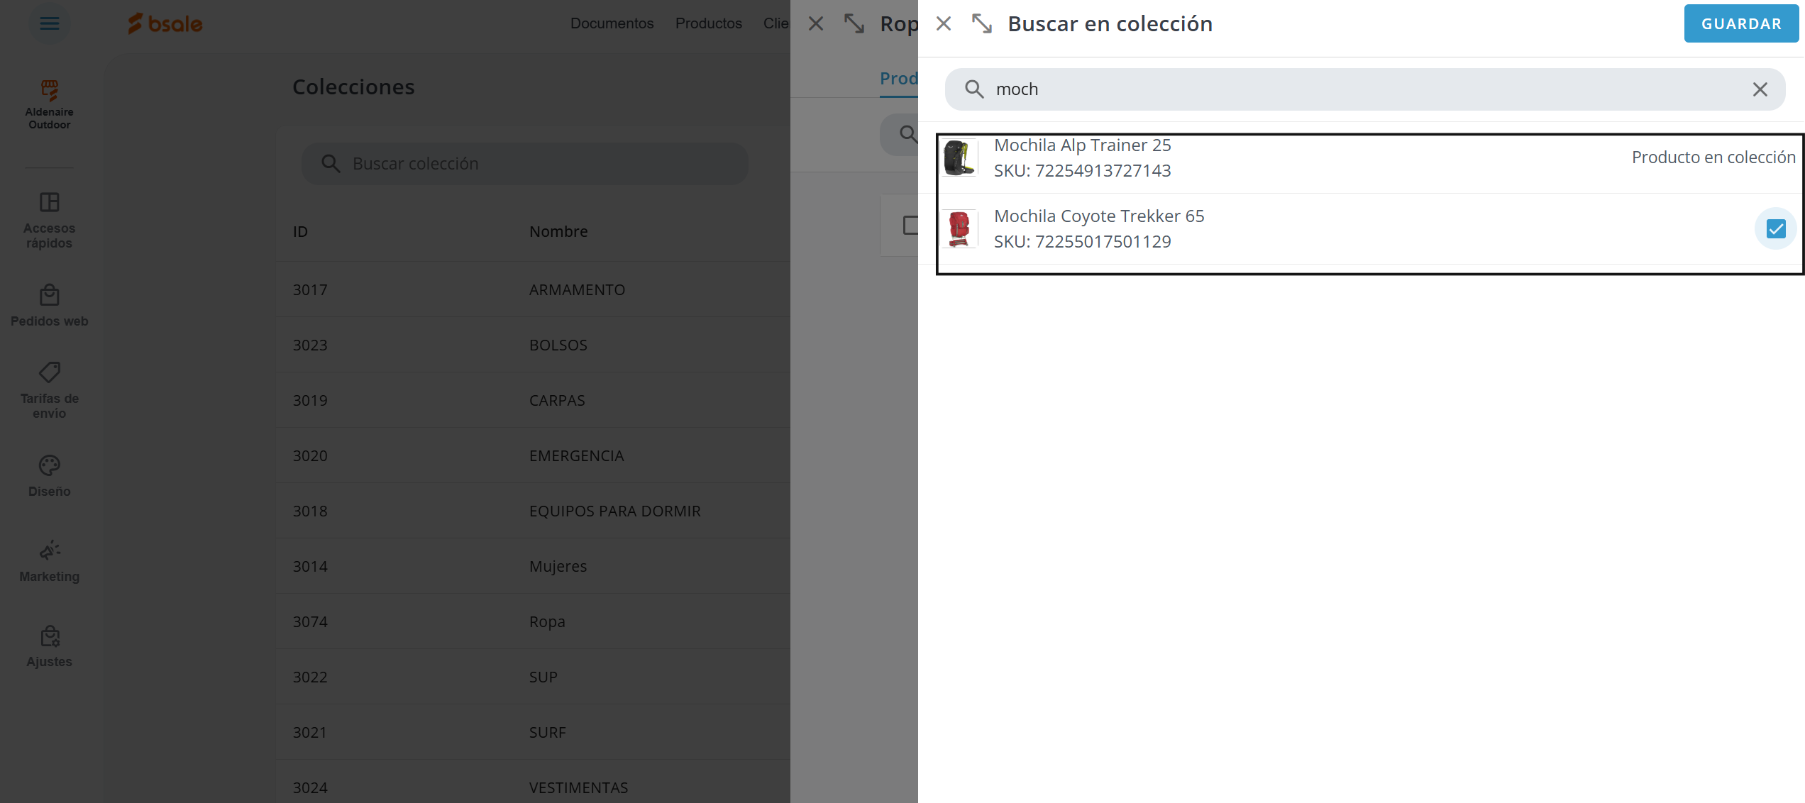Close the Buscar en colección panel
1805x803 pixels.
click(x=944, y=23)
